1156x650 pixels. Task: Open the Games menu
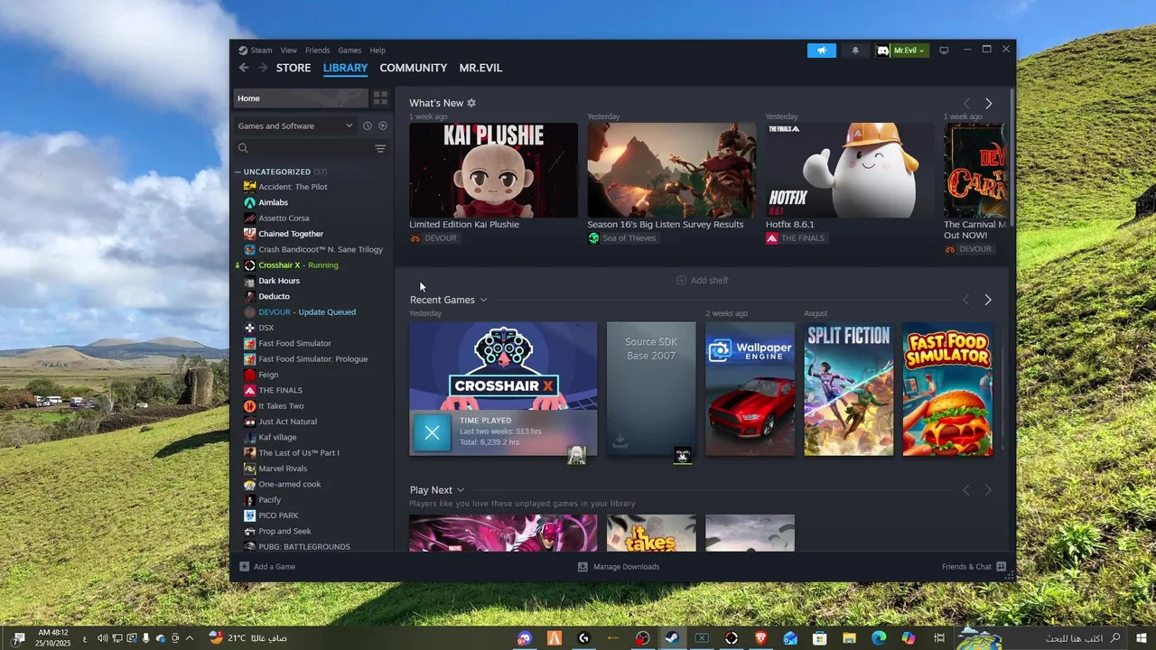[x=350, y=51]
